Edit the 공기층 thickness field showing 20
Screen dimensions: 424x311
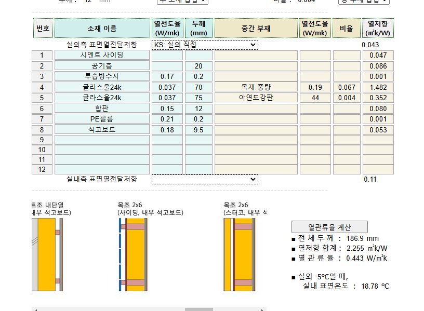tap(198, 66)
